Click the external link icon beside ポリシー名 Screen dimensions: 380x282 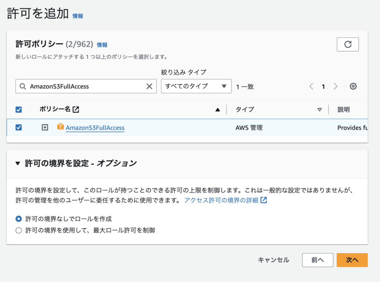pos(76,109)
